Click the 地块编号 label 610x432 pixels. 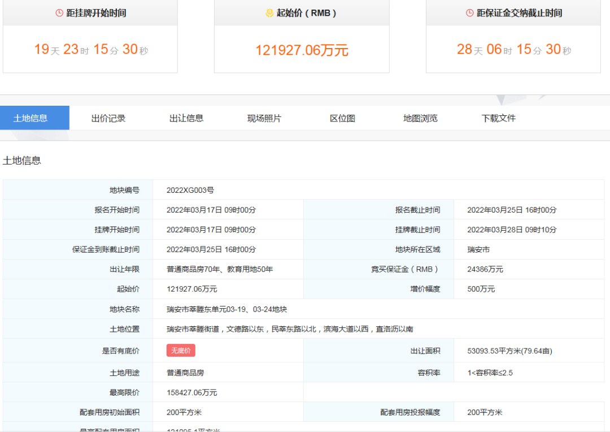[124, 190]
